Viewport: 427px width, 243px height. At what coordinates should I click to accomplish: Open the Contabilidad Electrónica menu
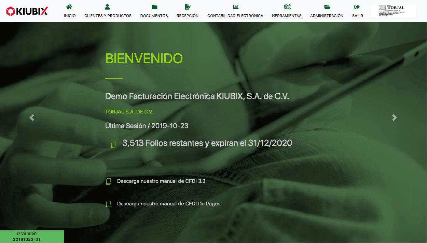point(235,16)
